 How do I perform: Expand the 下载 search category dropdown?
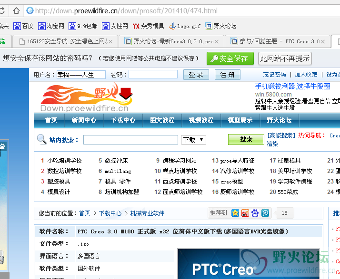pos(193,140)
